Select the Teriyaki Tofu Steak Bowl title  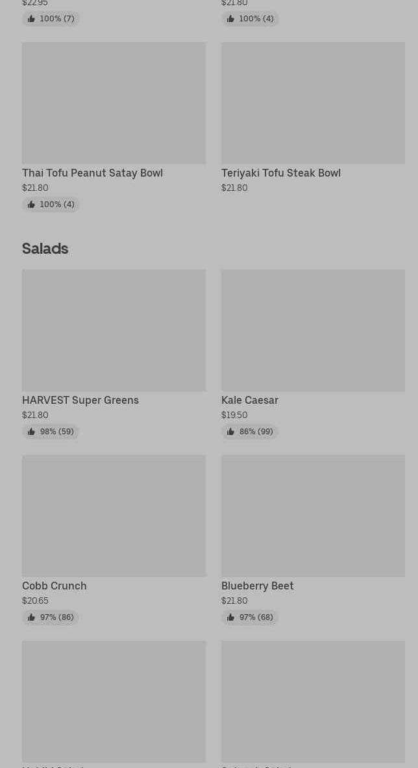(280, 173)
